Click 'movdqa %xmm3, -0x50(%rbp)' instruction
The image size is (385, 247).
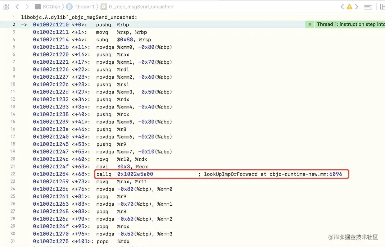pos(134,92)
